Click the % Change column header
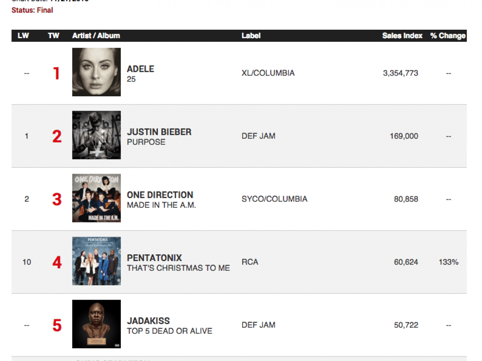Image resolution: width=482 pixels, height=361 pixels. pyautogui.click(x=448, y=36)
